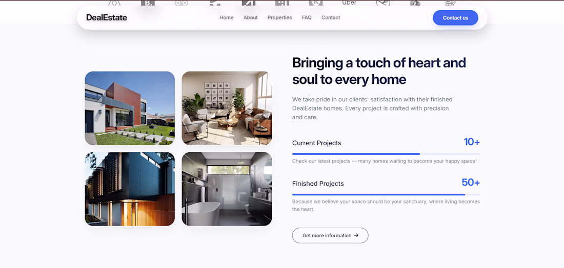Click the paragraph starting We take pride
This screenshot has width=564, height=268.
372,108
